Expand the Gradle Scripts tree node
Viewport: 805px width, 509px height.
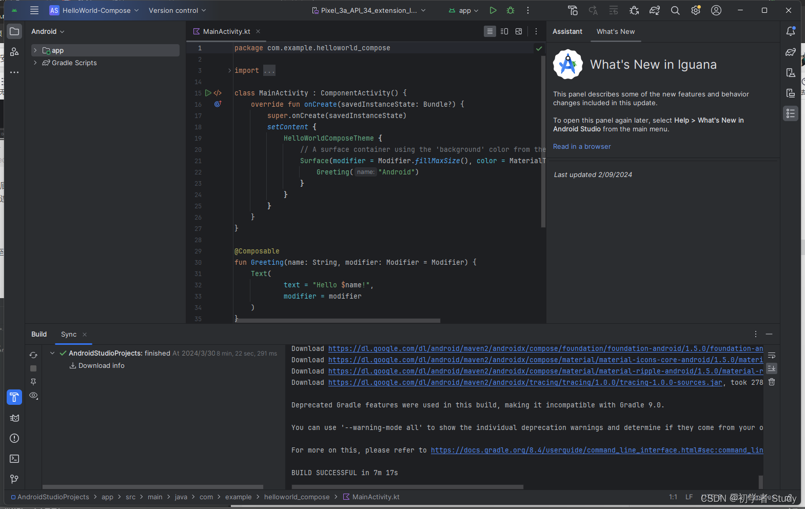[35, 63]
